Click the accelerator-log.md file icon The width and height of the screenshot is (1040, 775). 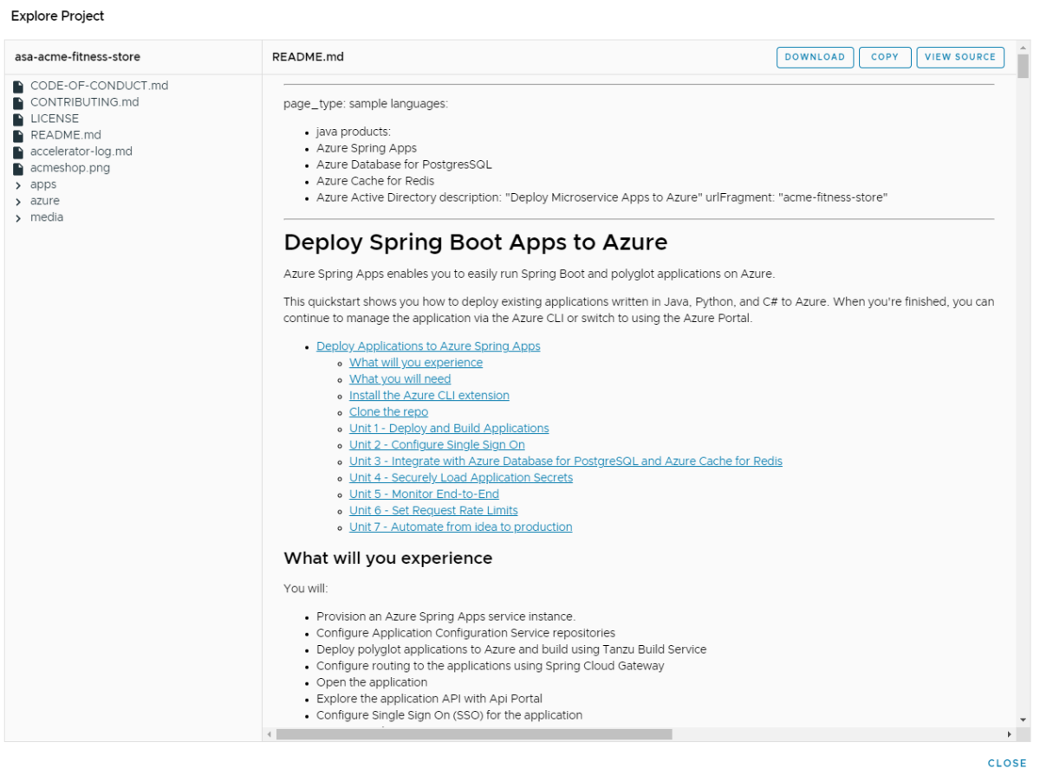click(18, 152)
